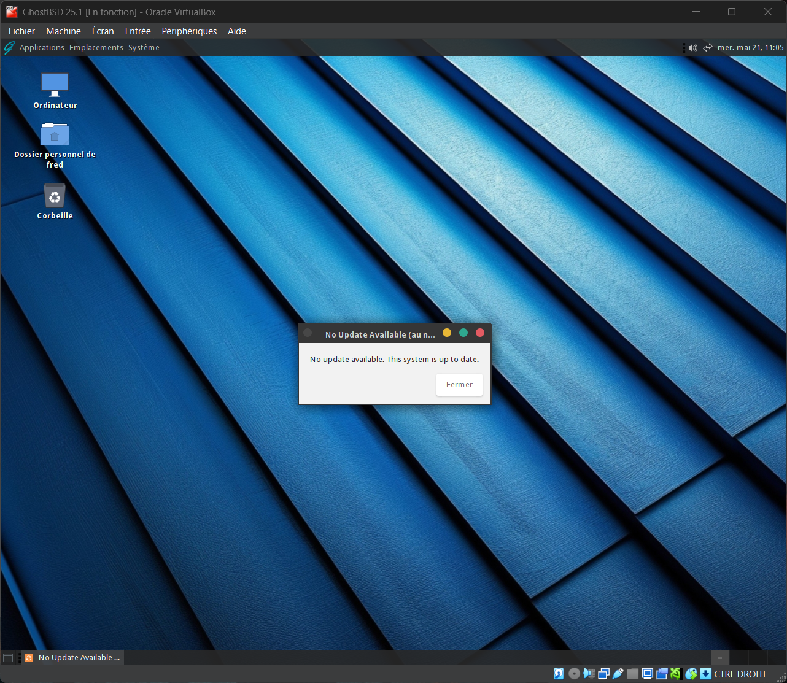Click the yellow minimize button of the update dialog
The height and width of the screenshot is (683, 787).
pyautogui.click(x=447, y=333)
